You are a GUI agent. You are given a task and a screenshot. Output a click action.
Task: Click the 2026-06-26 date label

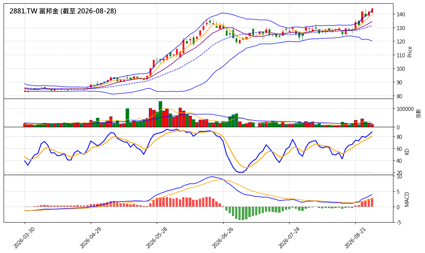[x=222, y=237]
